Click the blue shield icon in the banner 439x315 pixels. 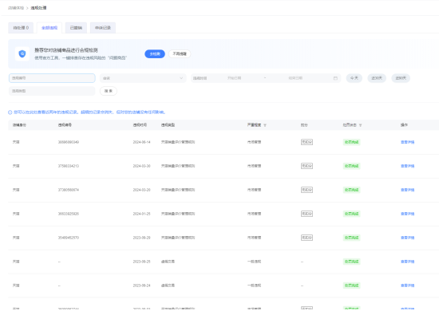point(22,53)
